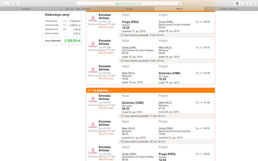
Task: Open Warunki taryfy for flight EK 658
Action: [x=106, y=53]
